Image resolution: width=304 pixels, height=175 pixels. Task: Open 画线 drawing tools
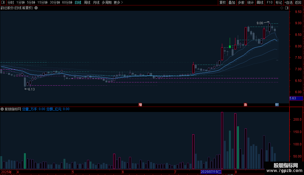pyautogui.click(x=260, y=2)
